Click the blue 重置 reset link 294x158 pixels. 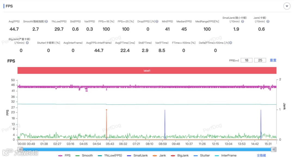click(x=273, y=60)
